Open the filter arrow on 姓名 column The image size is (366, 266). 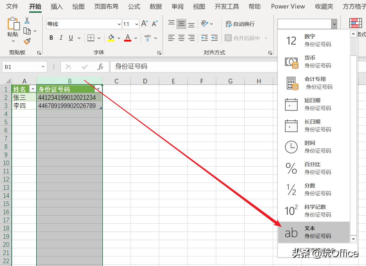click(x=33, y=89)
